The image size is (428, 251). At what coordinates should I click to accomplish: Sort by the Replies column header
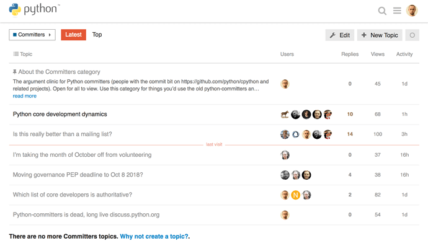tap(350, 54)
